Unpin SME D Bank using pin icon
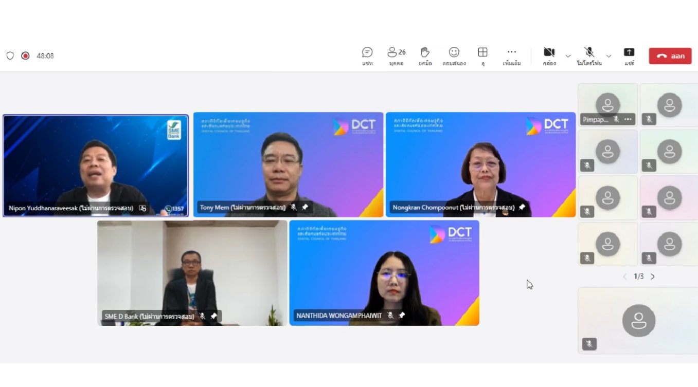The height and width of the screenshot is (387, 698). pyautogui.click(x=213, y=316)
